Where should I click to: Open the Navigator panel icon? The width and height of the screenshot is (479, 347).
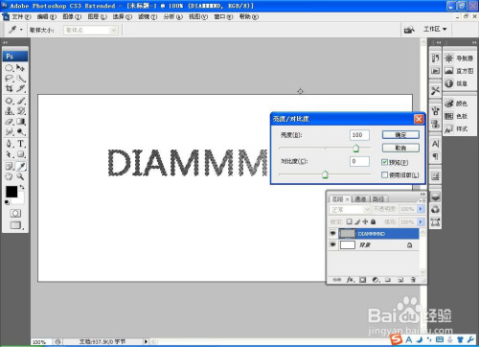click(x=459, y=58)
